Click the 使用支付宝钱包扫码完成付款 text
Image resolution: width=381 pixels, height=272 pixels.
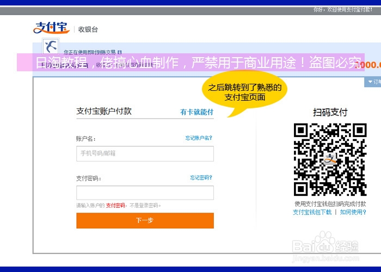(x=330, y=204)
